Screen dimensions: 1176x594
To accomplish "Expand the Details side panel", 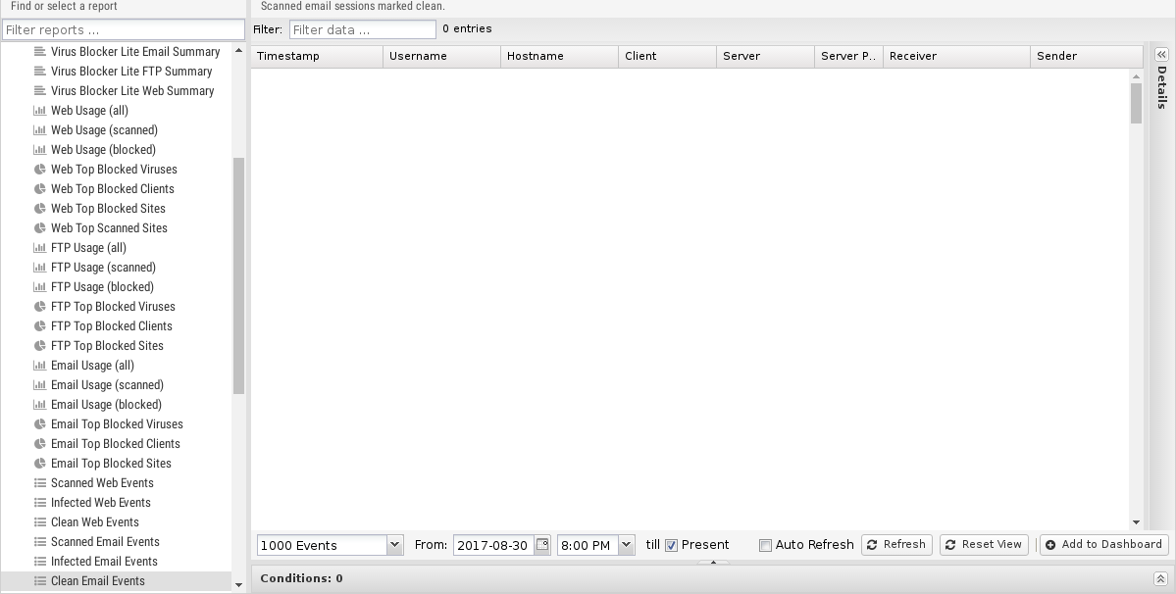I will click(x=1161, y=56).
